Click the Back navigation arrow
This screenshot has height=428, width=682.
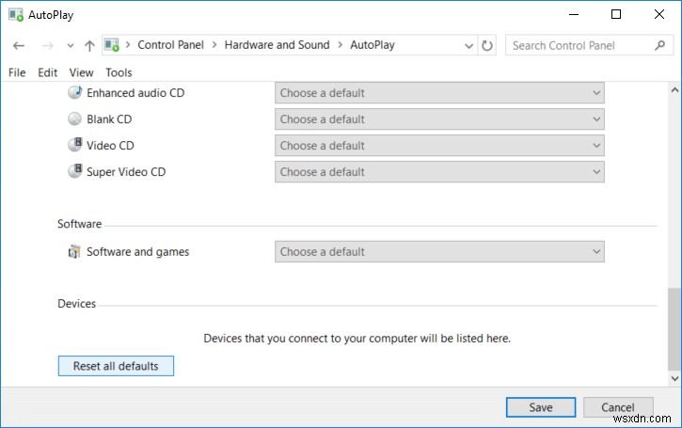point(19,45)
